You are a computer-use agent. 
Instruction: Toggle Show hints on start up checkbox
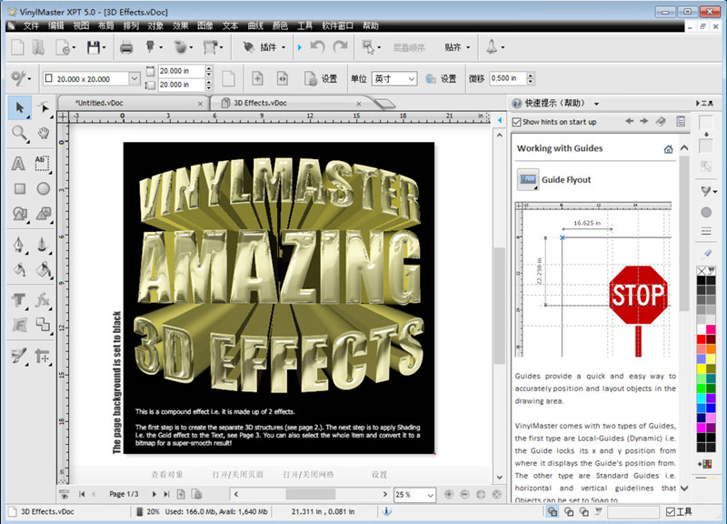[x=517, y=122]
